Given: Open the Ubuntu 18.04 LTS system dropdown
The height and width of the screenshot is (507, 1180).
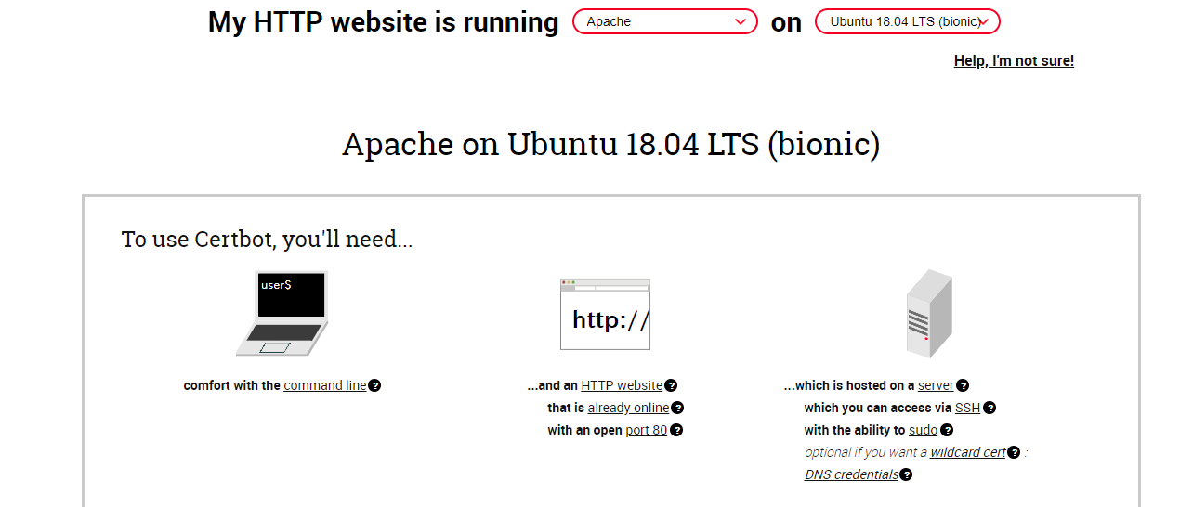Looking at the screenshot, I should (908, 21).
